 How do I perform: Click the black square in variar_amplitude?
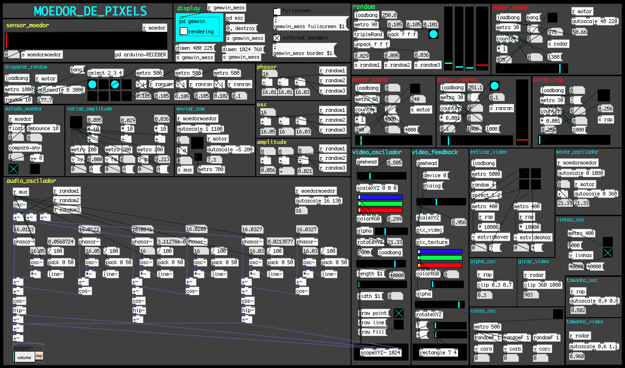[x=76, y=122]
